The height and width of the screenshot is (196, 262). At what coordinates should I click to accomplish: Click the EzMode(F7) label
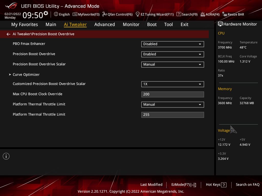pos(181,185)
